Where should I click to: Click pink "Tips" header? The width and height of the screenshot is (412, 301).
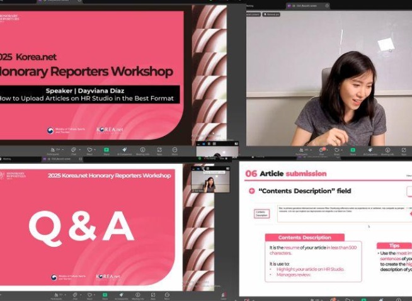click(x=394, y=246)
